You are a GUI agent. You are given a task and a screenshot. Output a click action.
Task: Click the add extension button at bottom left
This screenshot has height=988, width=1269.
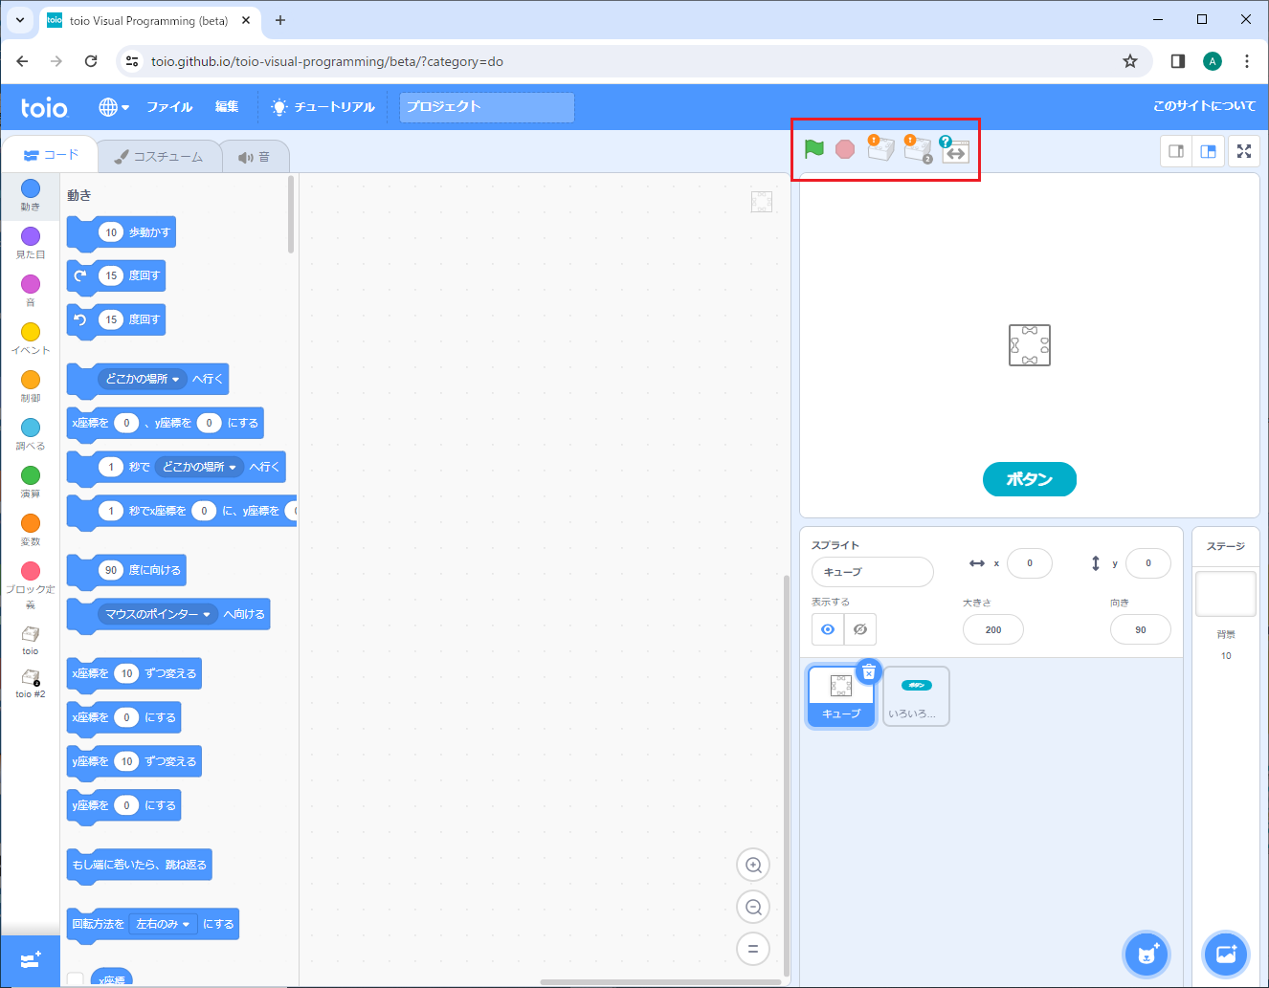(31, 959)
